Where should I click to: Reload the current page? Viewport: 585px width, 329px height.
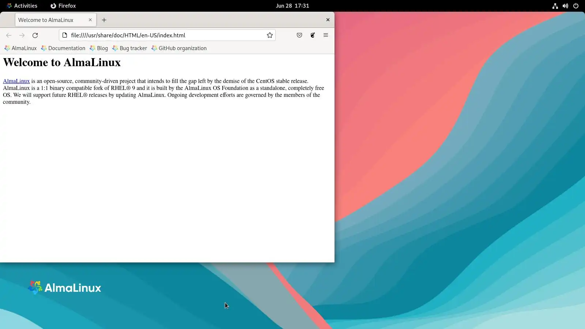35,35
